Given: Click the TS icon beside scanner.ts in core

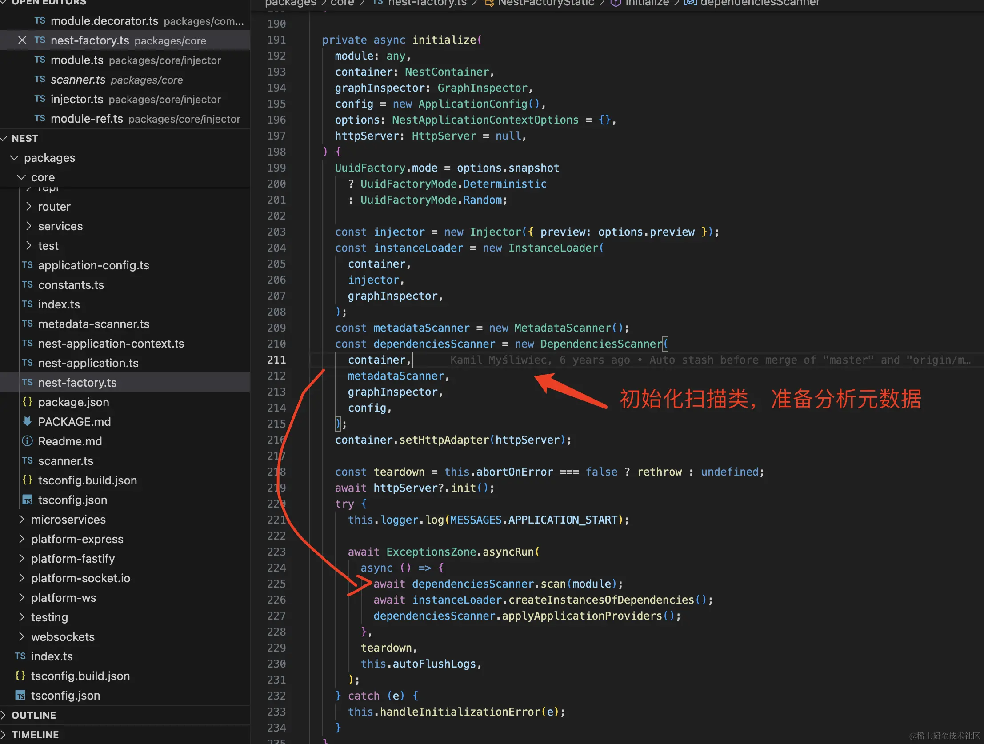Looking at the screenshot, I should click(x=27, y=460).
